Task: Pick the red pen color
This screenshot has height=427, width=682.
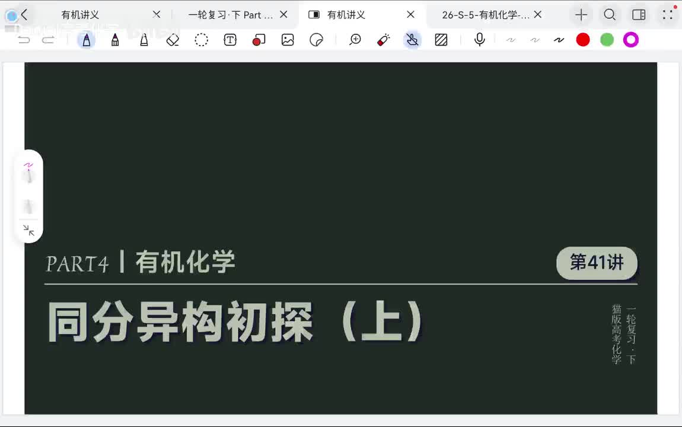Action: tap(583, 40)
